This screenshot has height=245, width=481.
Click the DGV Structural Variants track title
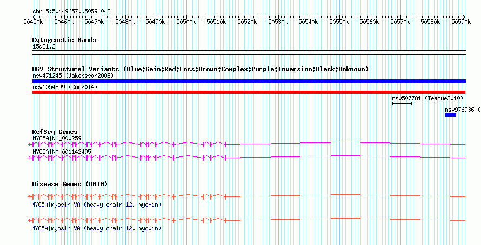click(201, 69)
